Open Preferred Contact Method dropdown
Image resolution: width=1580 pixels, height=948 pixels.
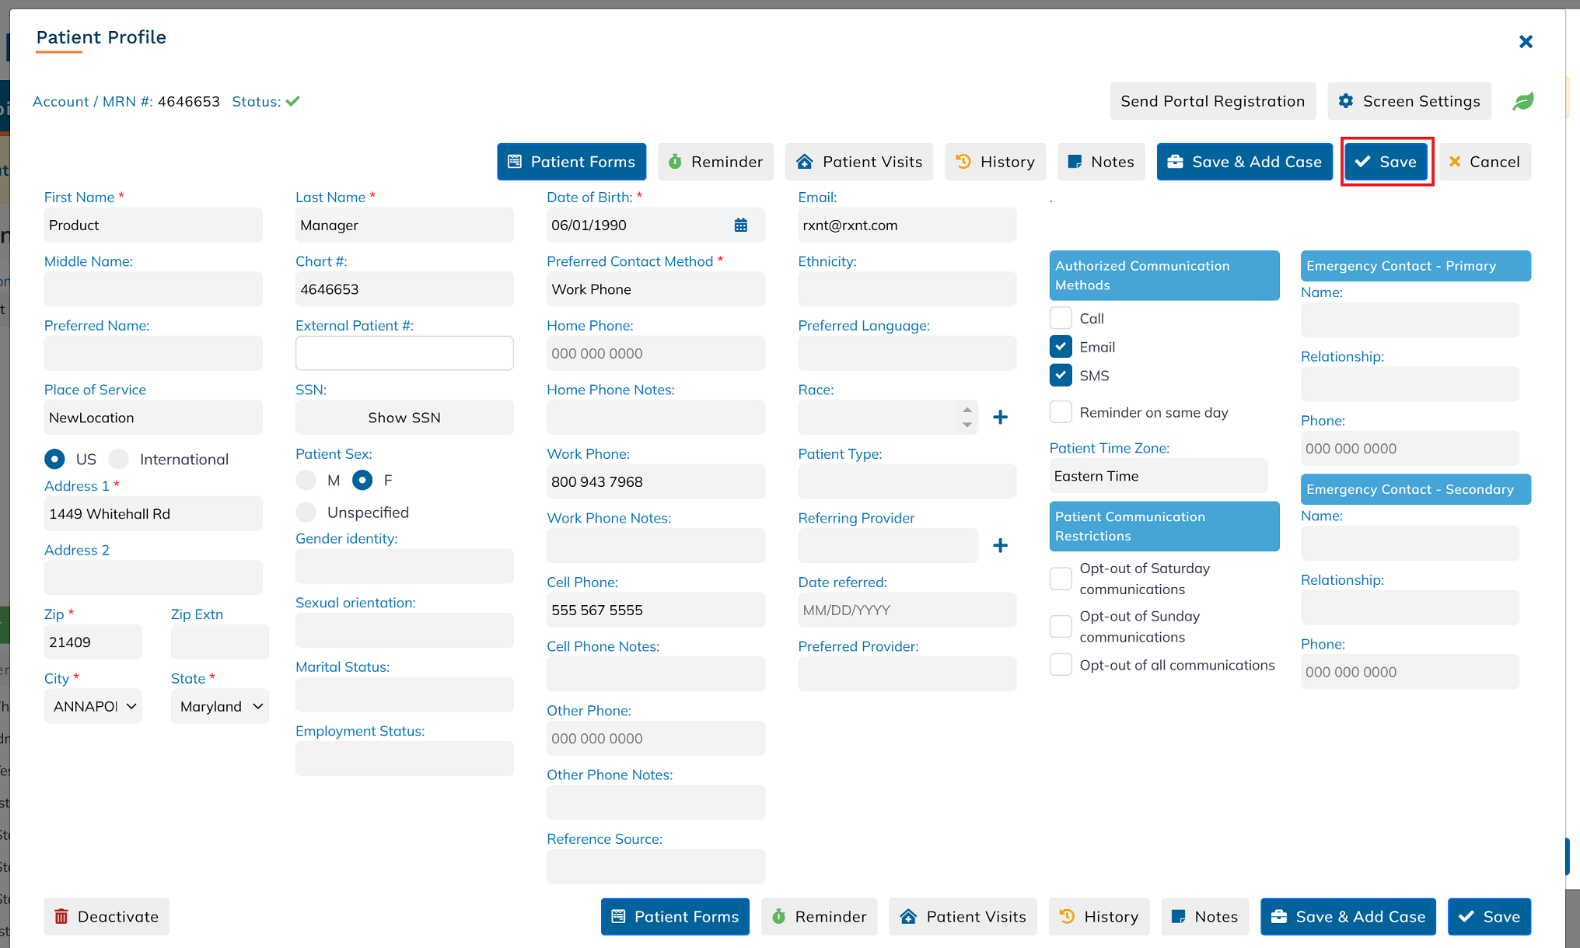point(655,289)
